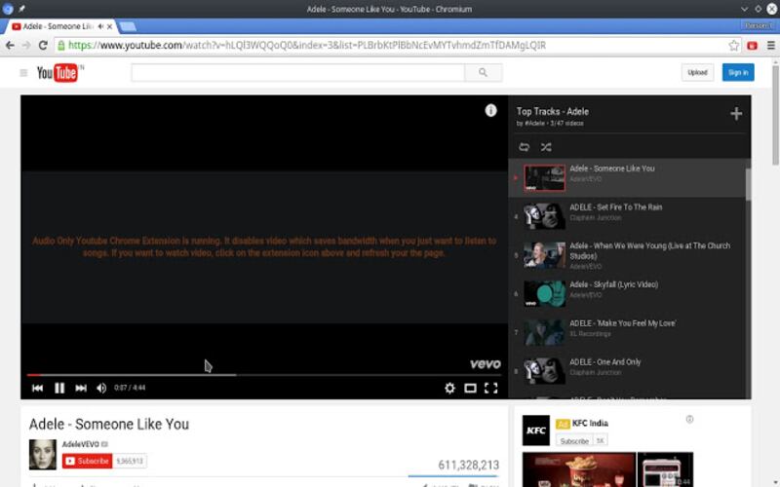
Task: Click the browser forward arrow
Action: (x=26, y=45)
